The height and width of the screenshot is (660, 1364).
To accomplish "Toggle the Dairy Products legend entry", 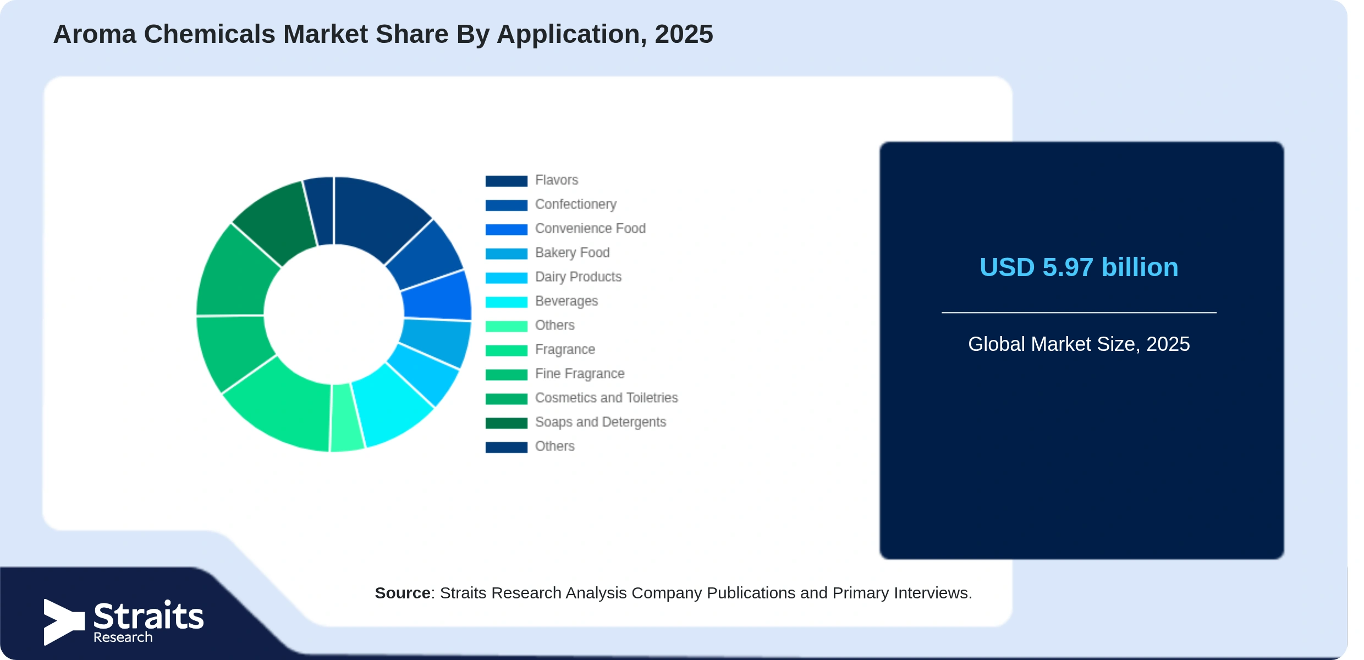I will pyautogui.click(x=553, y=277).
